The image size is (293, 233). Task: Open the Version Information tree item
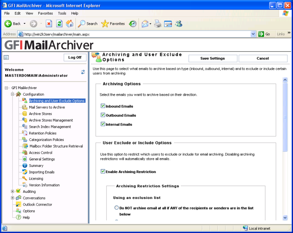click(x=44, y=185)
